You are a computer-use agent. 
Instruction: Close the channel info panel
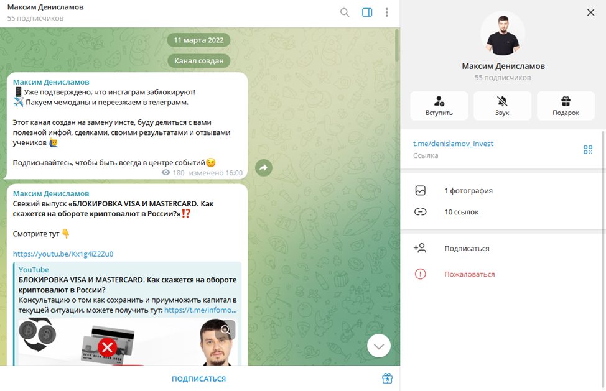coord(590,12)
